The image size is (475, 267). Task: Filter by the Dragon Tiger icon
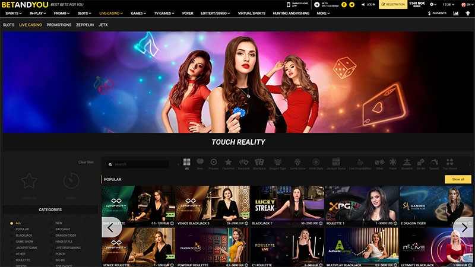pyautogui.click(x=277, y=164)
